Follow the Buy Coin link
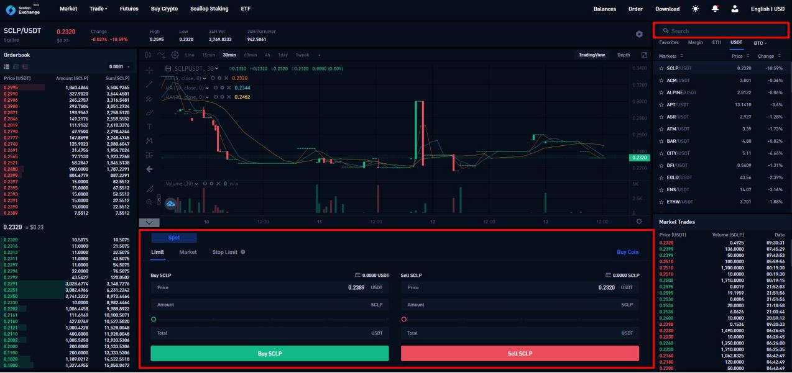The image size is (792, 373). 627,252
